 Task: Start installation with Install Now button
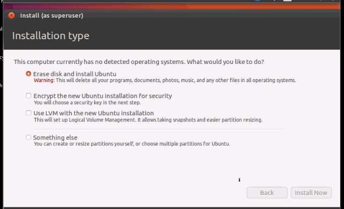point(311,192)
